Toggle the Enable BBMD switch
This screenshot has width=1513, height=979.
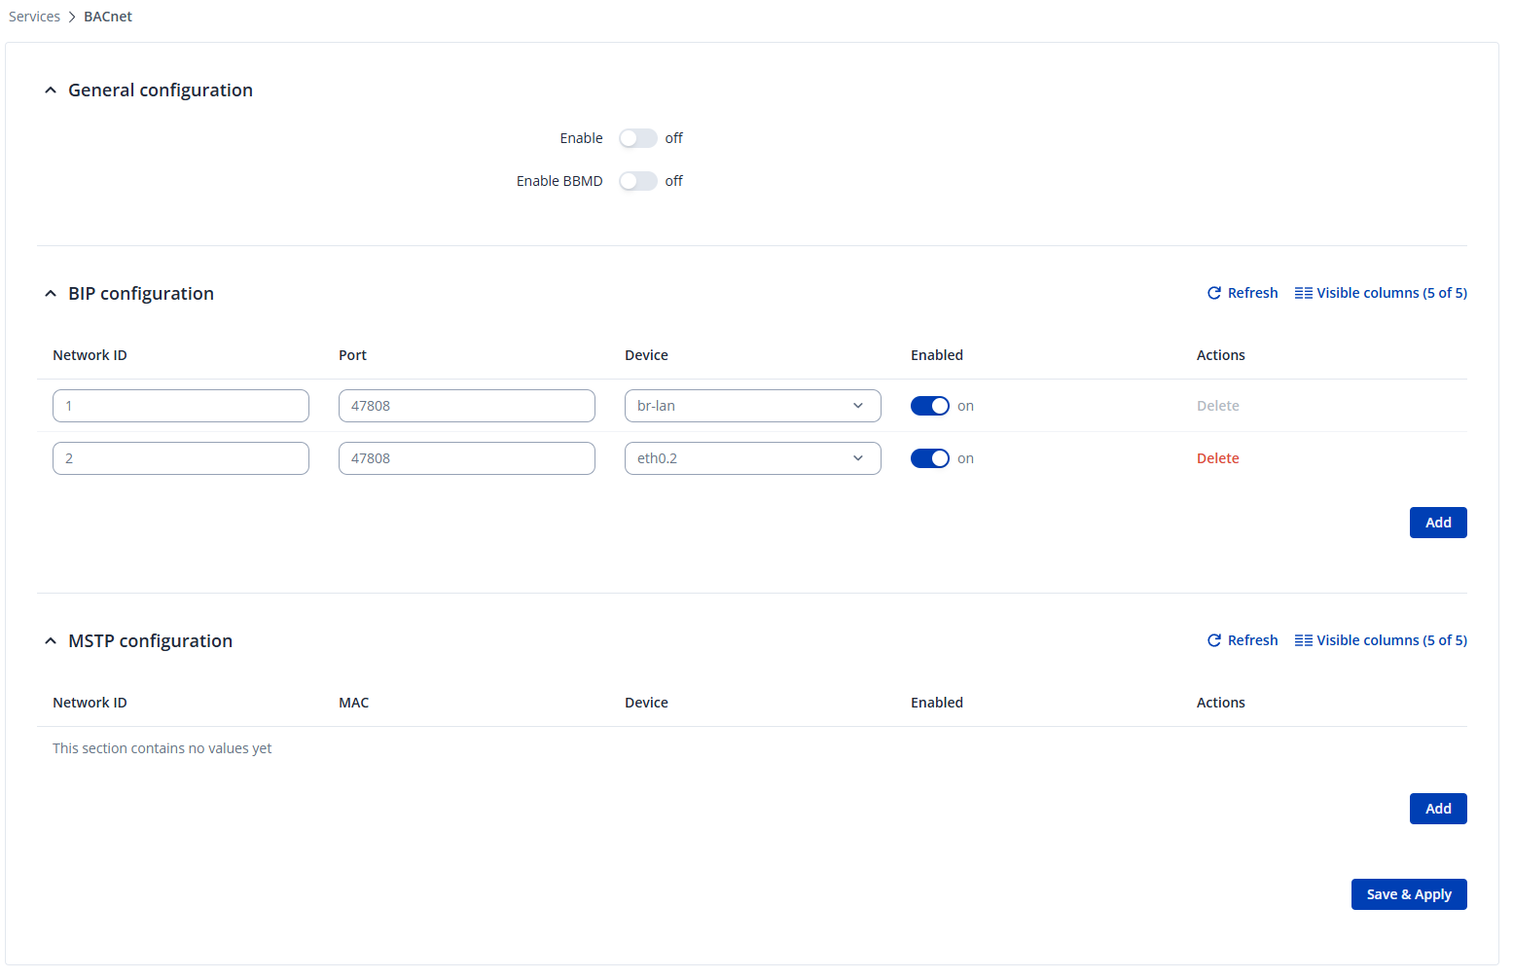[637, 181]
